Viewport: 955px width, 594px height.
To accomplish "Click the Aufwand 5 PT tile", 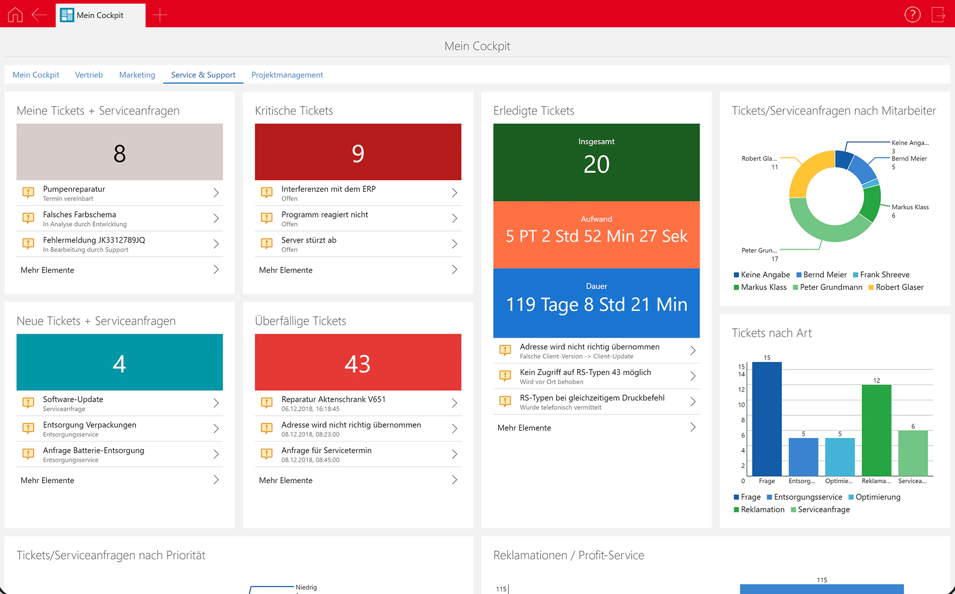I will point(596,235).
